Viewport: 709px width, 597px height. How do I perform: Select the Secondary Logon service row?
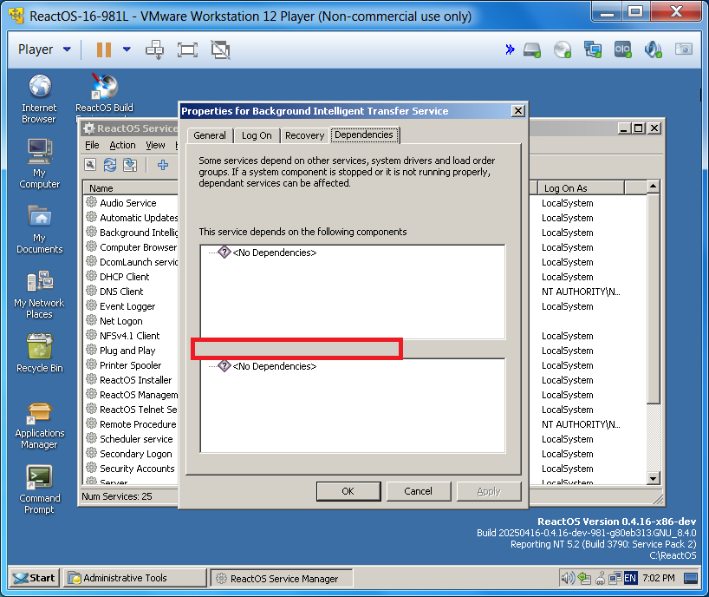pos(131,454)
